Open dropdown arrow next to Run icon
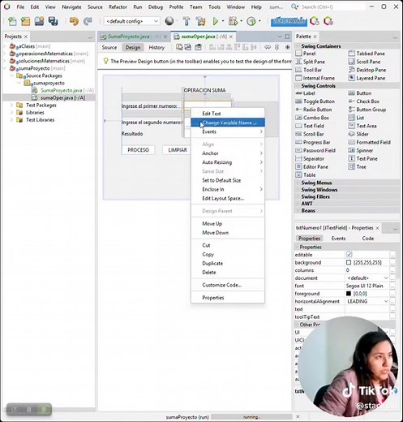 tap(223, 21)
